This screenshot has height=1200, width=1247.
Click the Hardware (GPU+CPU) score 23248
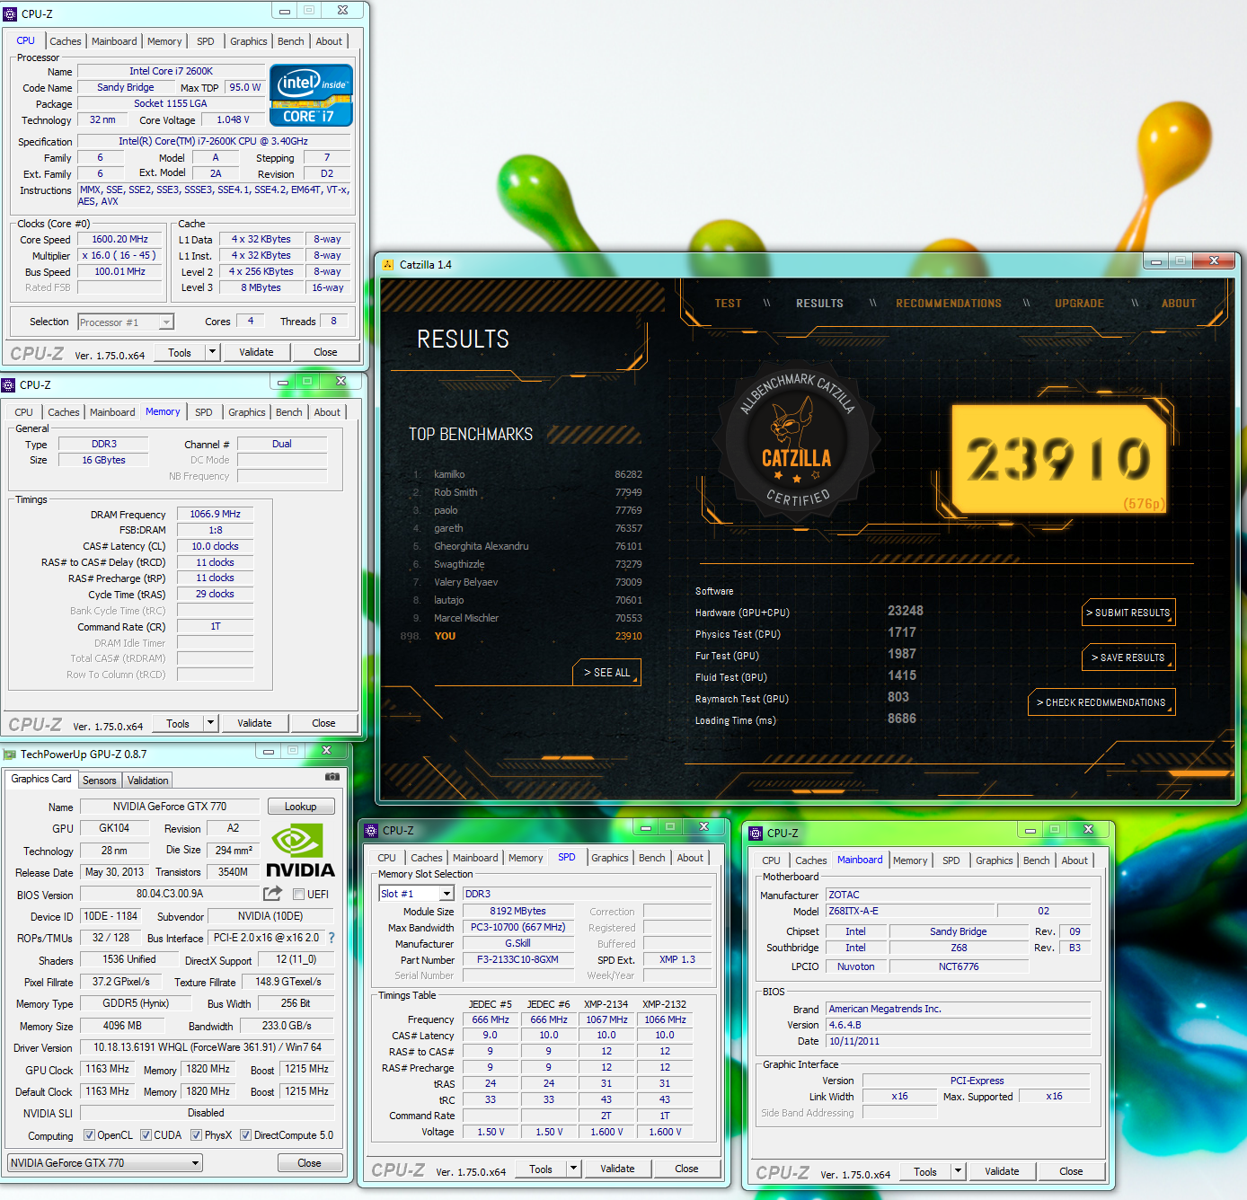tap(906, 611)
